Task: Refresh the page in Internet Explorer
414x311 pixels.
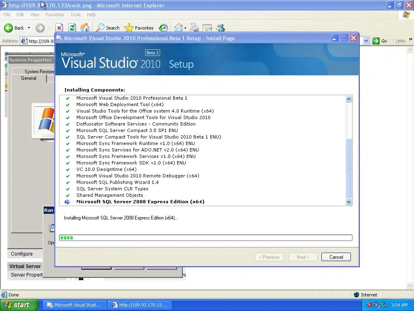Action: (72, 28)
